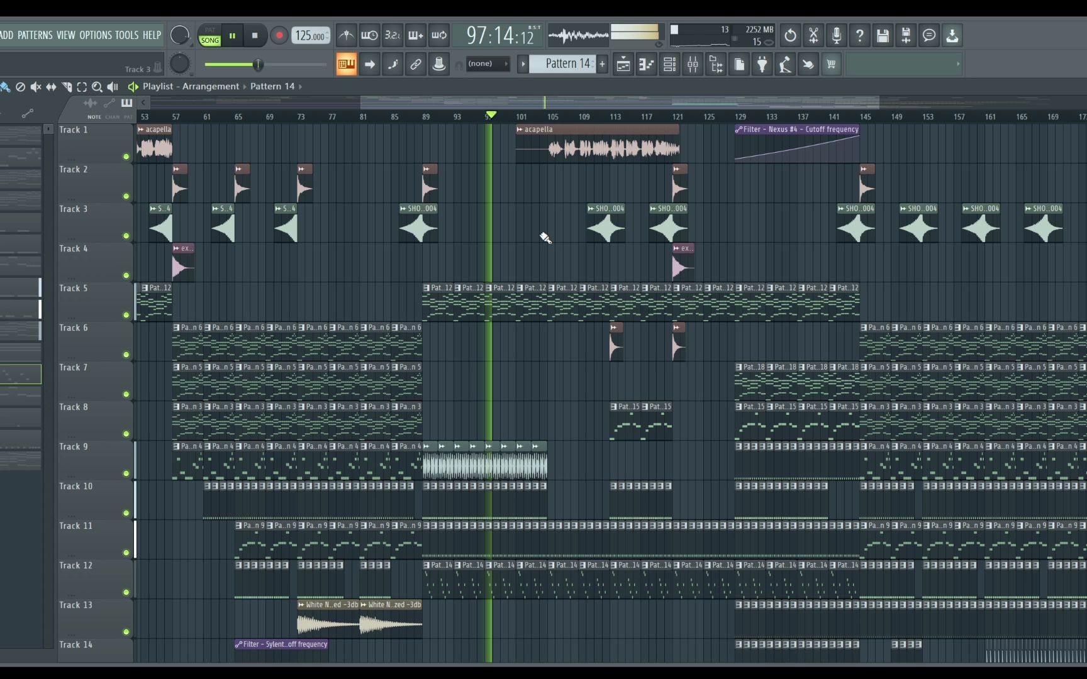
Task: Open the acapella clip menu at bar 101
Action: click(520, 130)
